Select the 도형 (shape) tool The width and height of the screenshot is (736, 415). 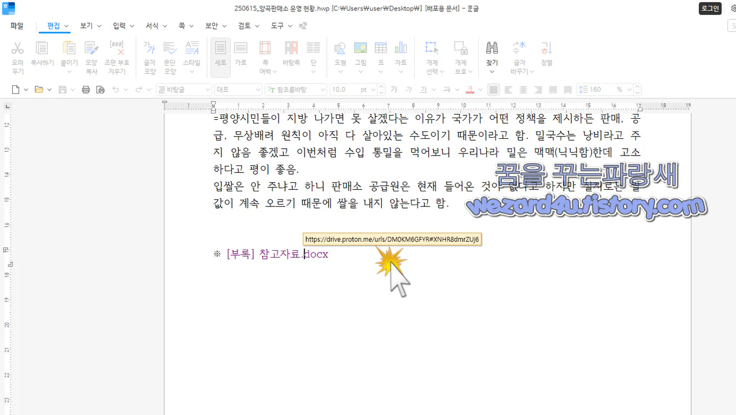[x=340, y=48]
